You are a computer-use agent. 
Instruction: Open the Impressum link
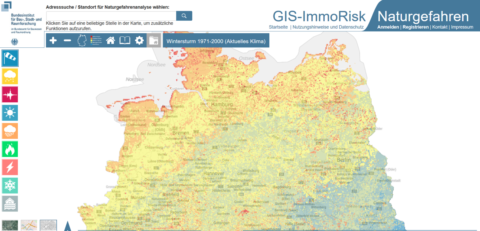(x=462, y=27)
